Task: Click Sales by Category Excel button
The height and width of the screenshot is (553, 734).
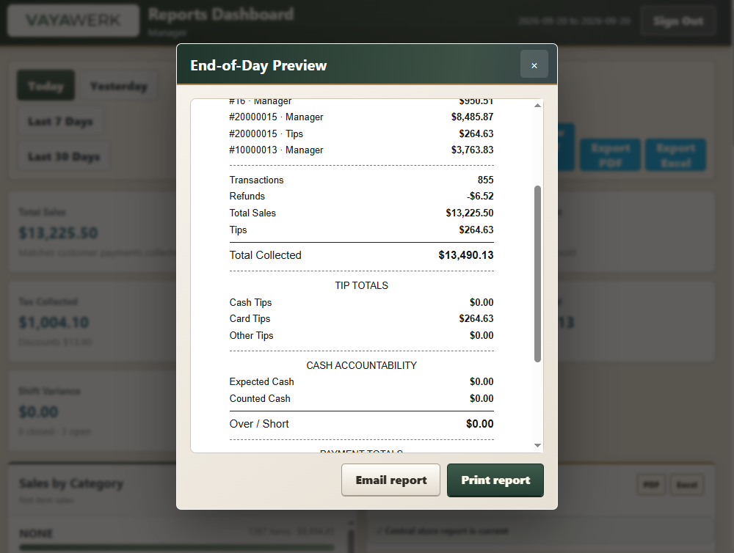Action: click(687, 485)
